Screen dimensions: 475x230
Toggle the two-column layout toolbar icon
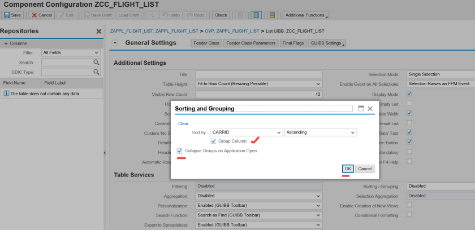255,15
